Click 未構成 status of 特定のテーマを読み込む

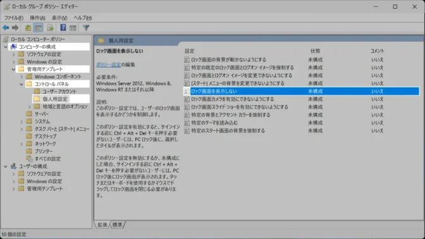click(x=315, y=123)
